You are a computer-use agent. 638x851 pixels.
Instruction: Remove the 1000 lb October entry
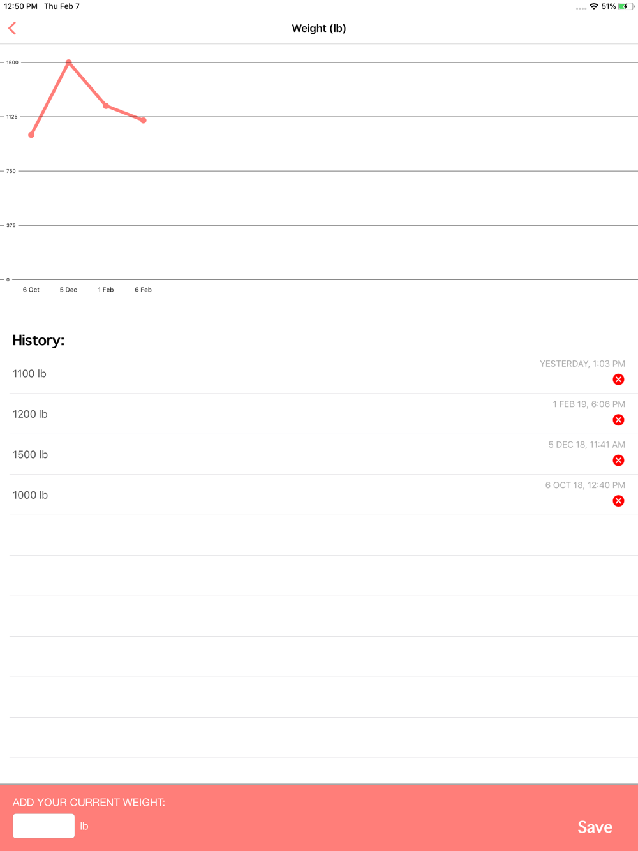coord(618,501)
